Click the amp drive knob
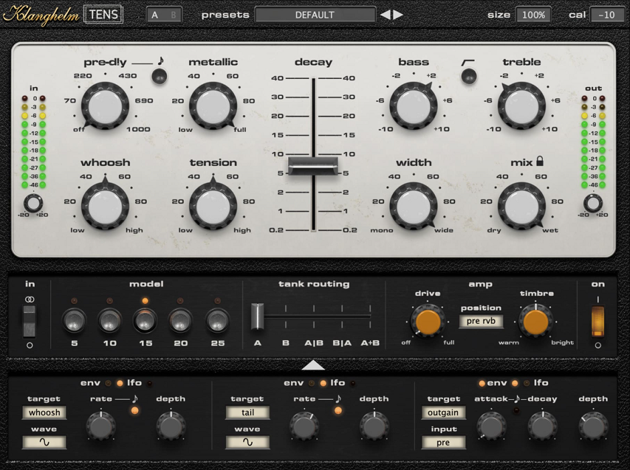This screenshot has height=470, width=630. 428,321
